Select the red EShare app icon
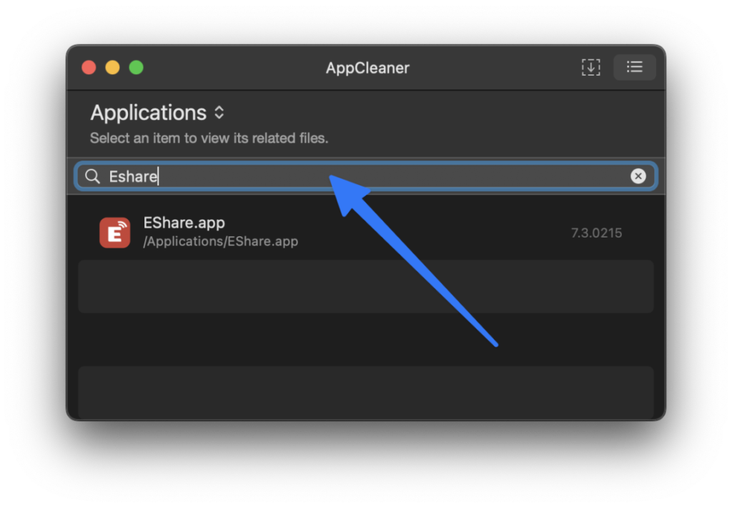This screenshot has width=732, height=508. 115,233
